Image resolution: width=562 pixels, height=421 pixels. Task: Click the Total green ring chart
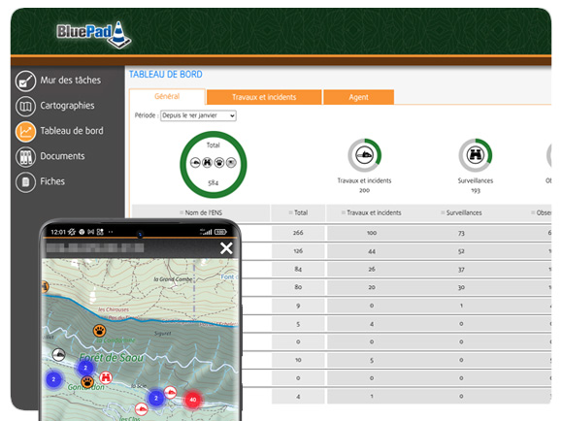click(x=214, y=165)
